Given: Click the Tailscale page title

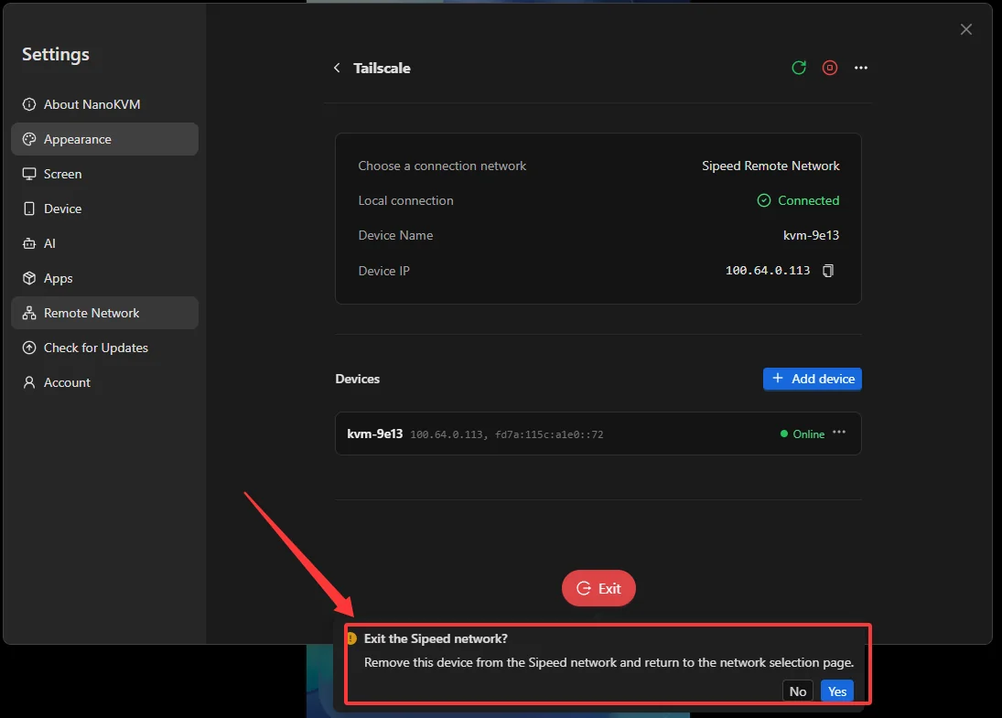Looking at the screenshot, I should 382,69.
